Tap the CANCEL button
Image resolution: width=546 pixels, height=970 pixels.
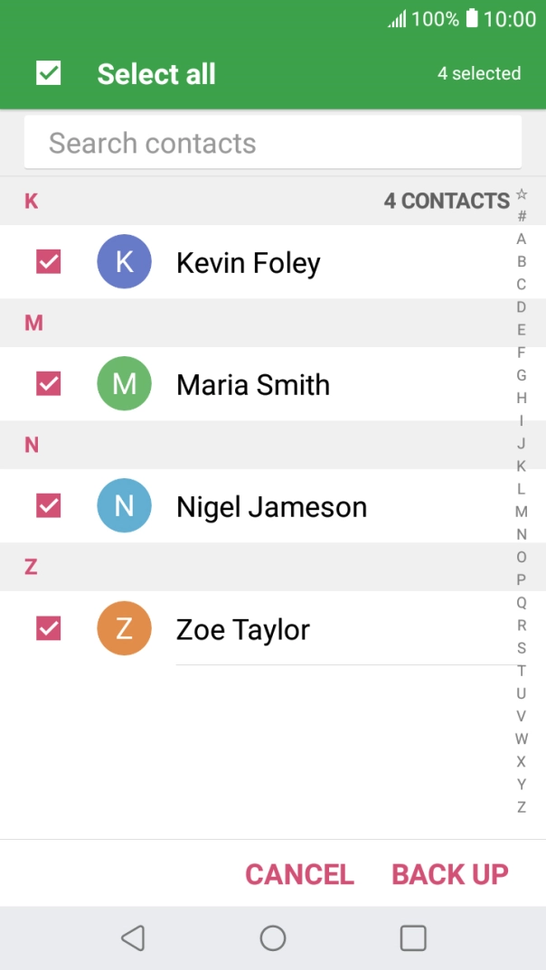pyautogui.click(x=299, y=874)
